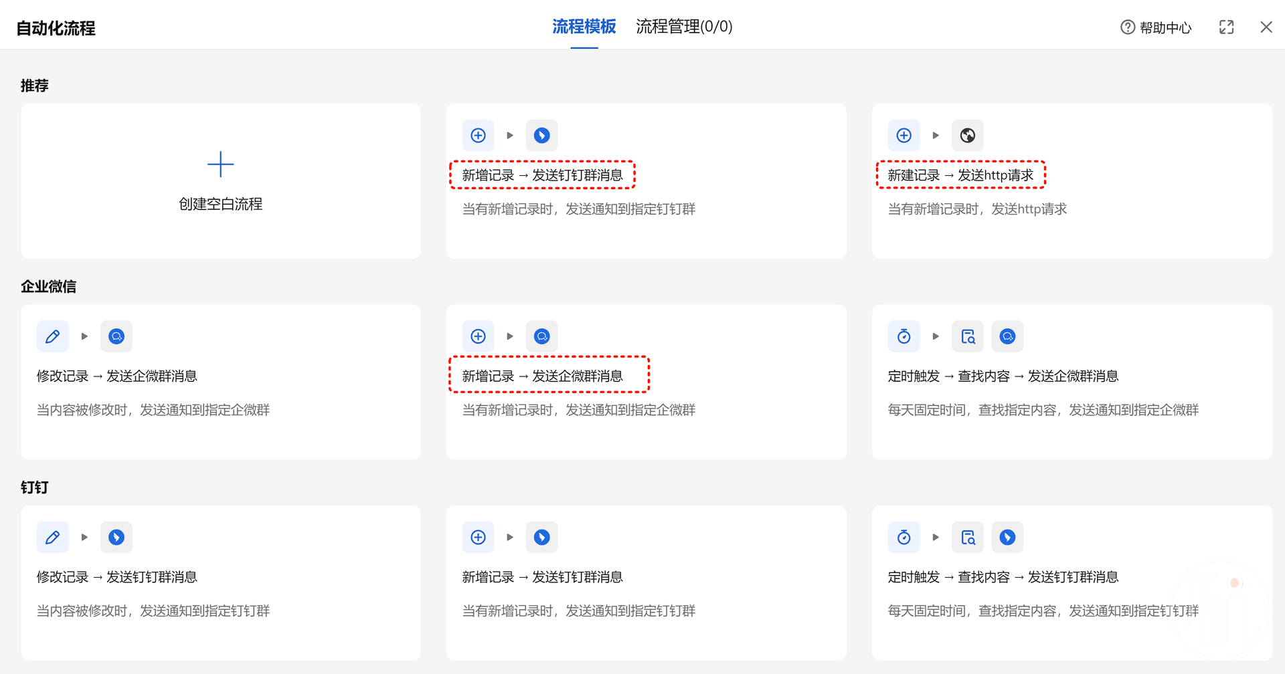
Task: Open 新增记录 → 发送企微群消息 template card
Action: (x=542, y=376)
